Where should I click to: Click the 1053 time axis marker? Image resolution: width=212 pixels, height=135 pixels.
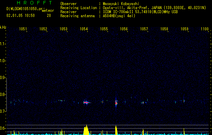point(63,29)
